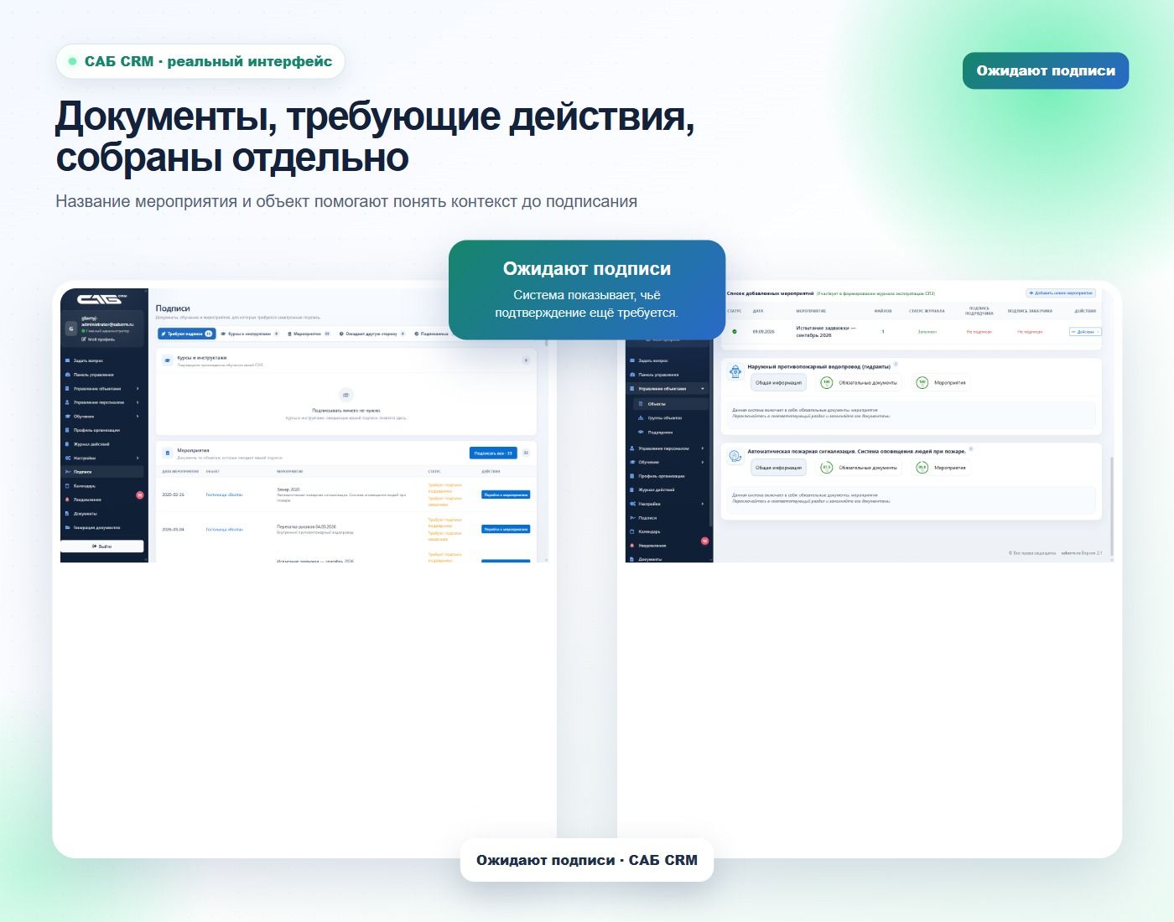Click Не подписан under Подпись заказчика
Viewport: 1174px width, 922px height.
coord(1030,332)
